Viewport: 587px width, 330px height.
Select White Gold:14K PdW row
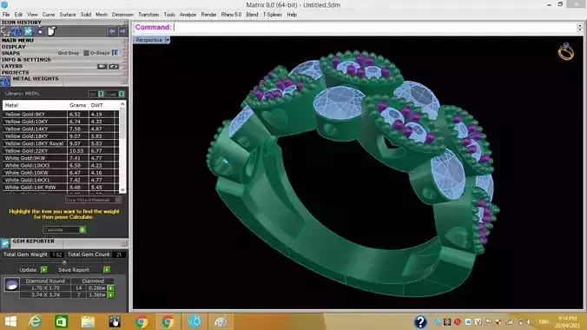pyautogui.click(x=61, y=188)
